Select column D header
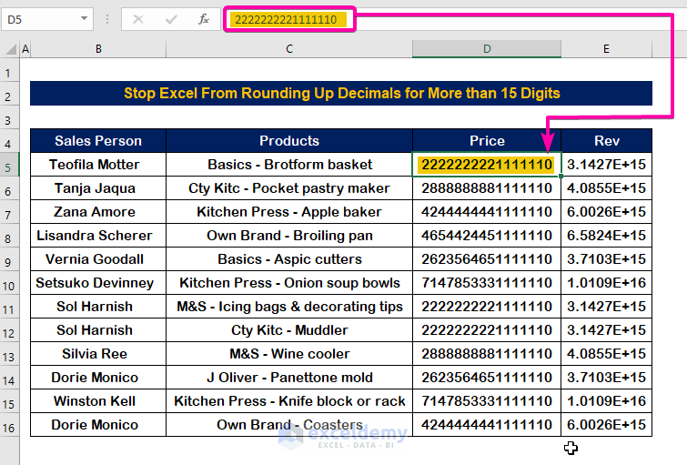Viewport: 687px width, 465px height. pyautogui.click(x=487, y=49)
